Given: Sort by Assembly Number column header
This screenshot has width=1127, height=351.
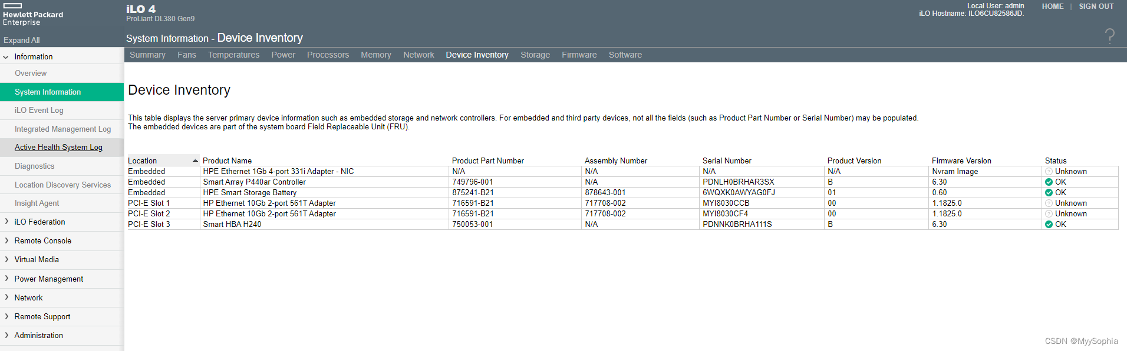Looking at the screenshot, I should coord(615,161).
